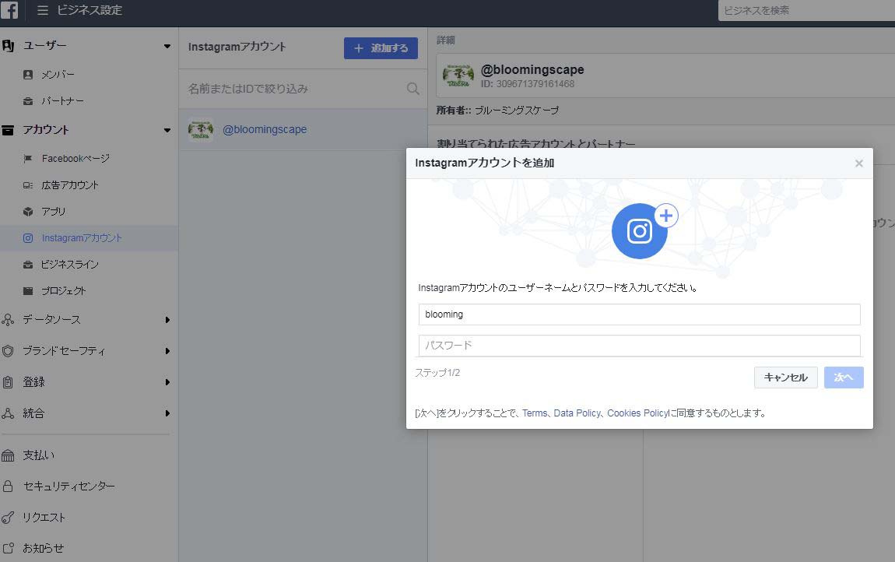The width and height of the screenshot is (895, 562).
Task: Click the 支払い bank icon
Action: pyautogui.click(x=8, y=456)
